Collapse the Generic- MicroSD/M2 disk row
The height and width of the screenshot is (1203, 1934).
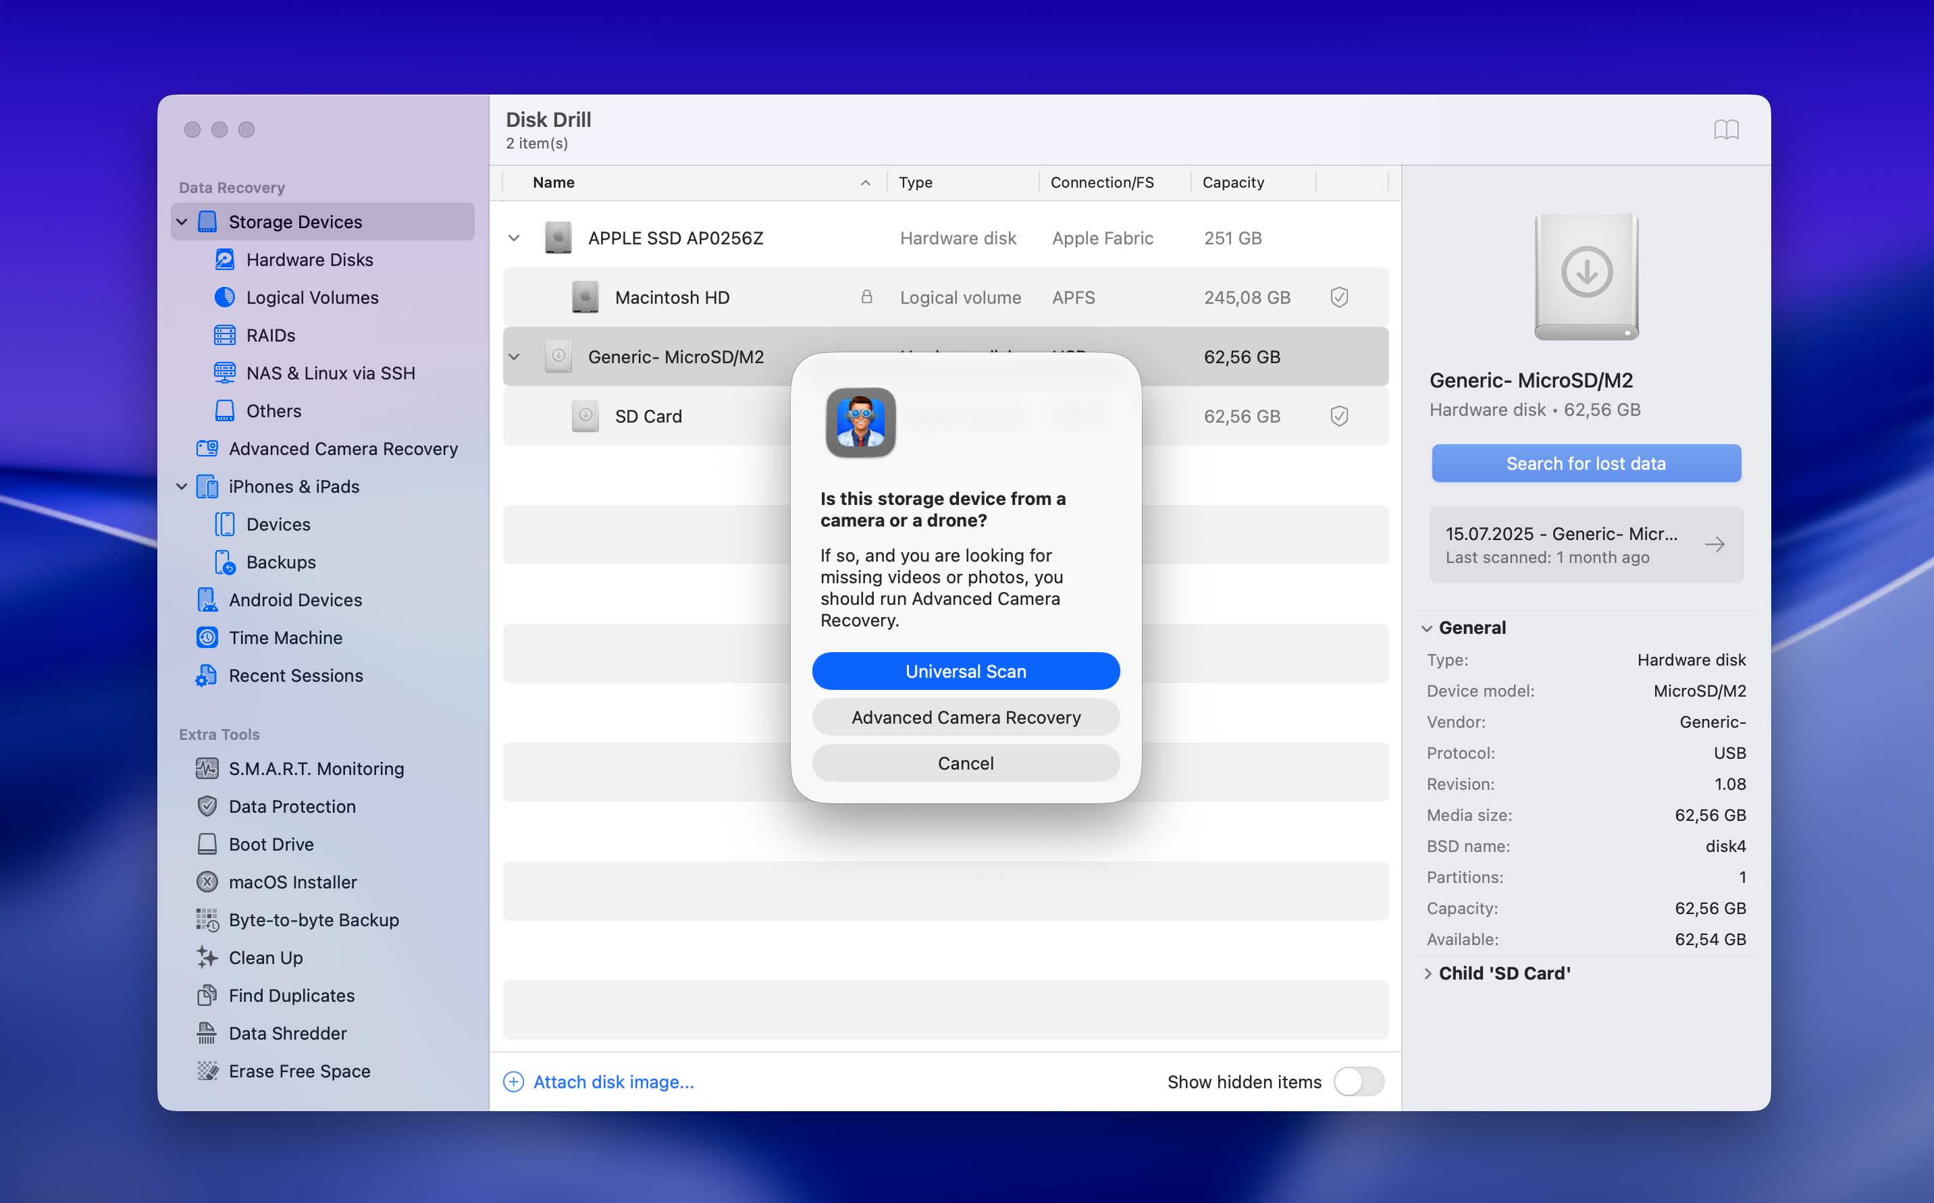514,356
